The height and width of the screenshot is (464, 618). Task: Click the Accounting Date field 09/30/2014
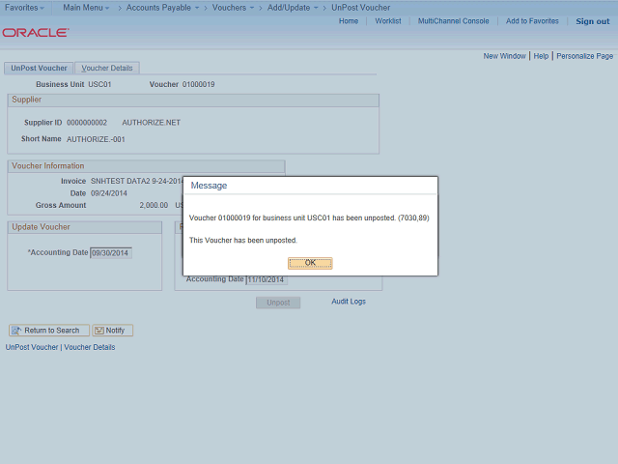111,253
